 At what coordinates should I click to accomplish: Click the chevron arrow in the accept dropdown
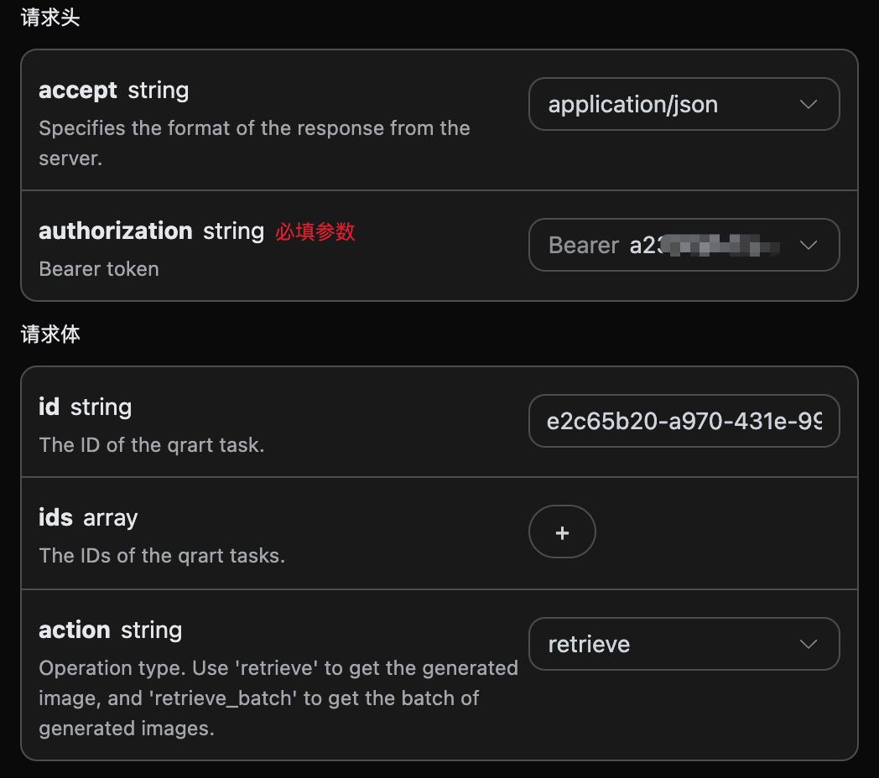[x=809, y=105]
